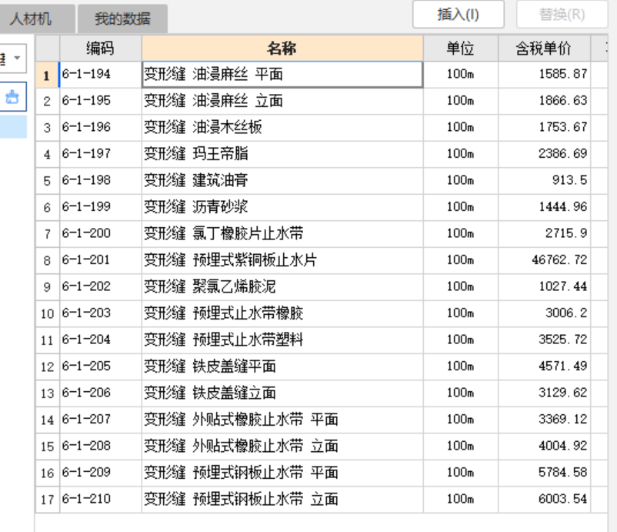Select row 变形缝 玛王帝脂
The width and height of the screenshot is (617, 532).
(322, 153)
